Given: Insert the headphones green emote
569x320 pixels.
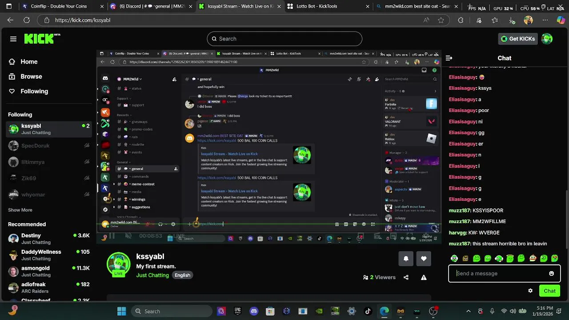Looking at the screenshot, I should [499, 258].
